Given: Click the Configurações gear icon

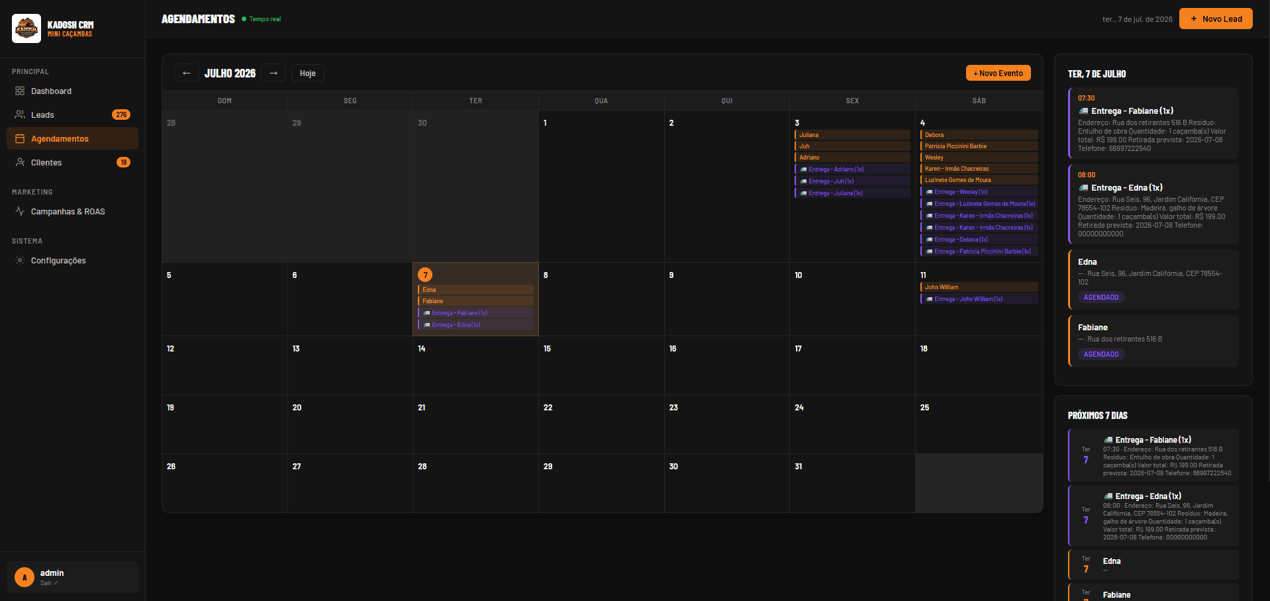Looking at the screenshot, I should [20, 260].
